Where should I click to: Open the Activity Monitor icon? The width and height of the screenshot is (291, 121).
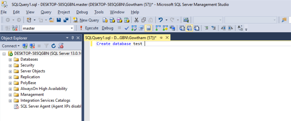[x=186, y=20]
